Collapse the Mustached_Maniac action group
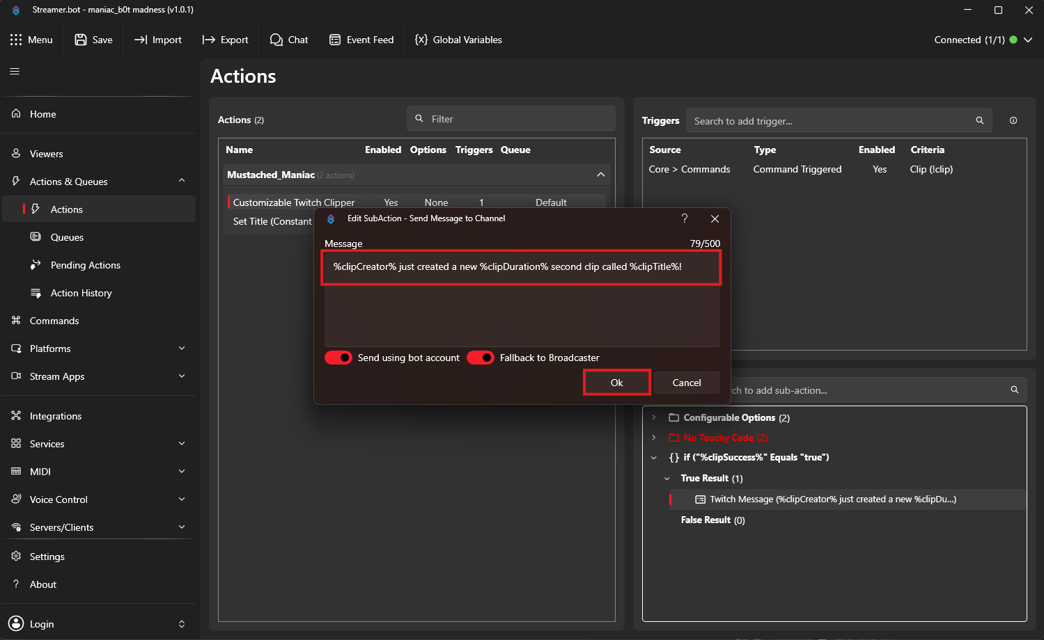This screenshot has height=640, width=1044. click(x=600, y=175)
